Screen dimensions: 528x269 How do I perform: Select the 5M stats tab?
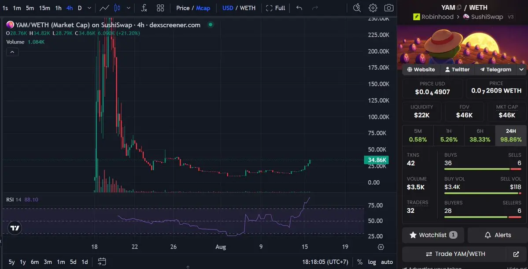click(418, 136)
